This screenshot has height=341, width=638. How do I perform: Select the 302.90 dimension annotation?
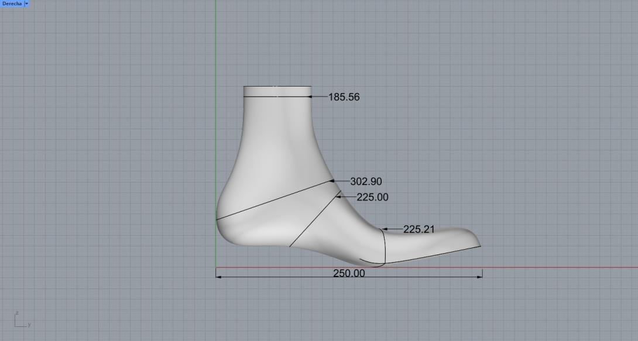366,182
